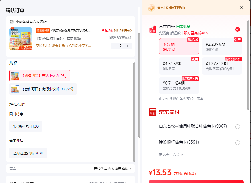Click 支持7天无理由退货 policy text
This screenshot has width=251, height=183.
point(64,46)
